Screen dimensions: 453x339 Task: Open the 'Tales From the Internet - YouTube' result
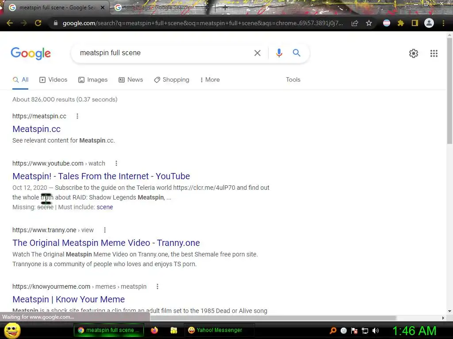point(101,176)
